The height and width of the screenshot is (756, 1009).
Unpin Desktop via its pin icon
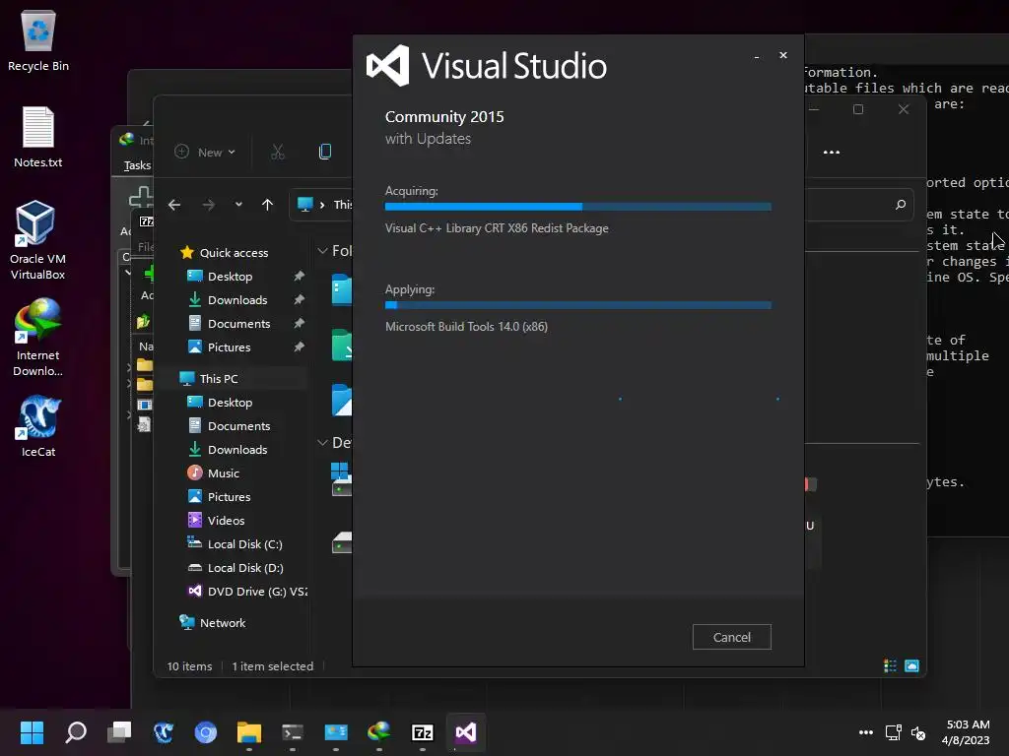point(300,276)
